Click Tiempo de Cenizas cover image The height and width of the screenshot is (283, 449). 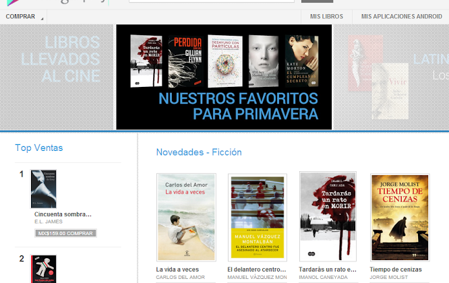point(400,217)
